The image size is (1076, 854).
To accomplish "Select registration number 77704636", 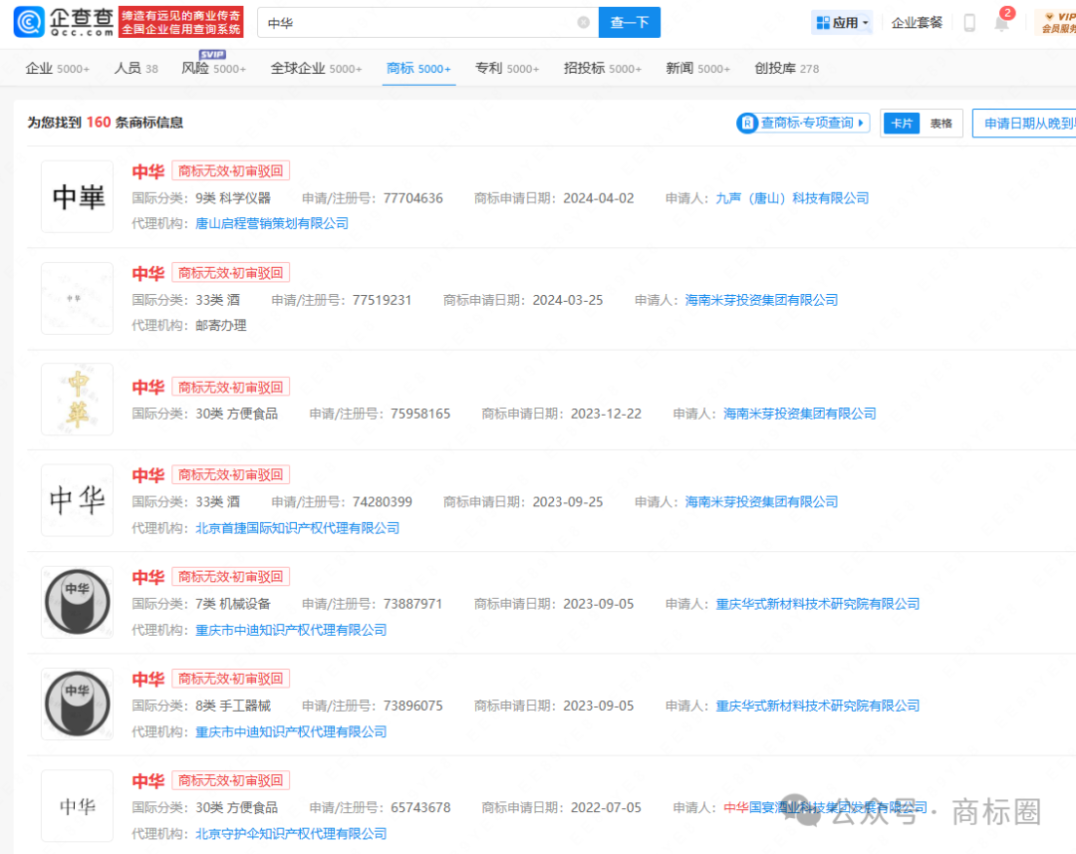I will click(413, 198).
